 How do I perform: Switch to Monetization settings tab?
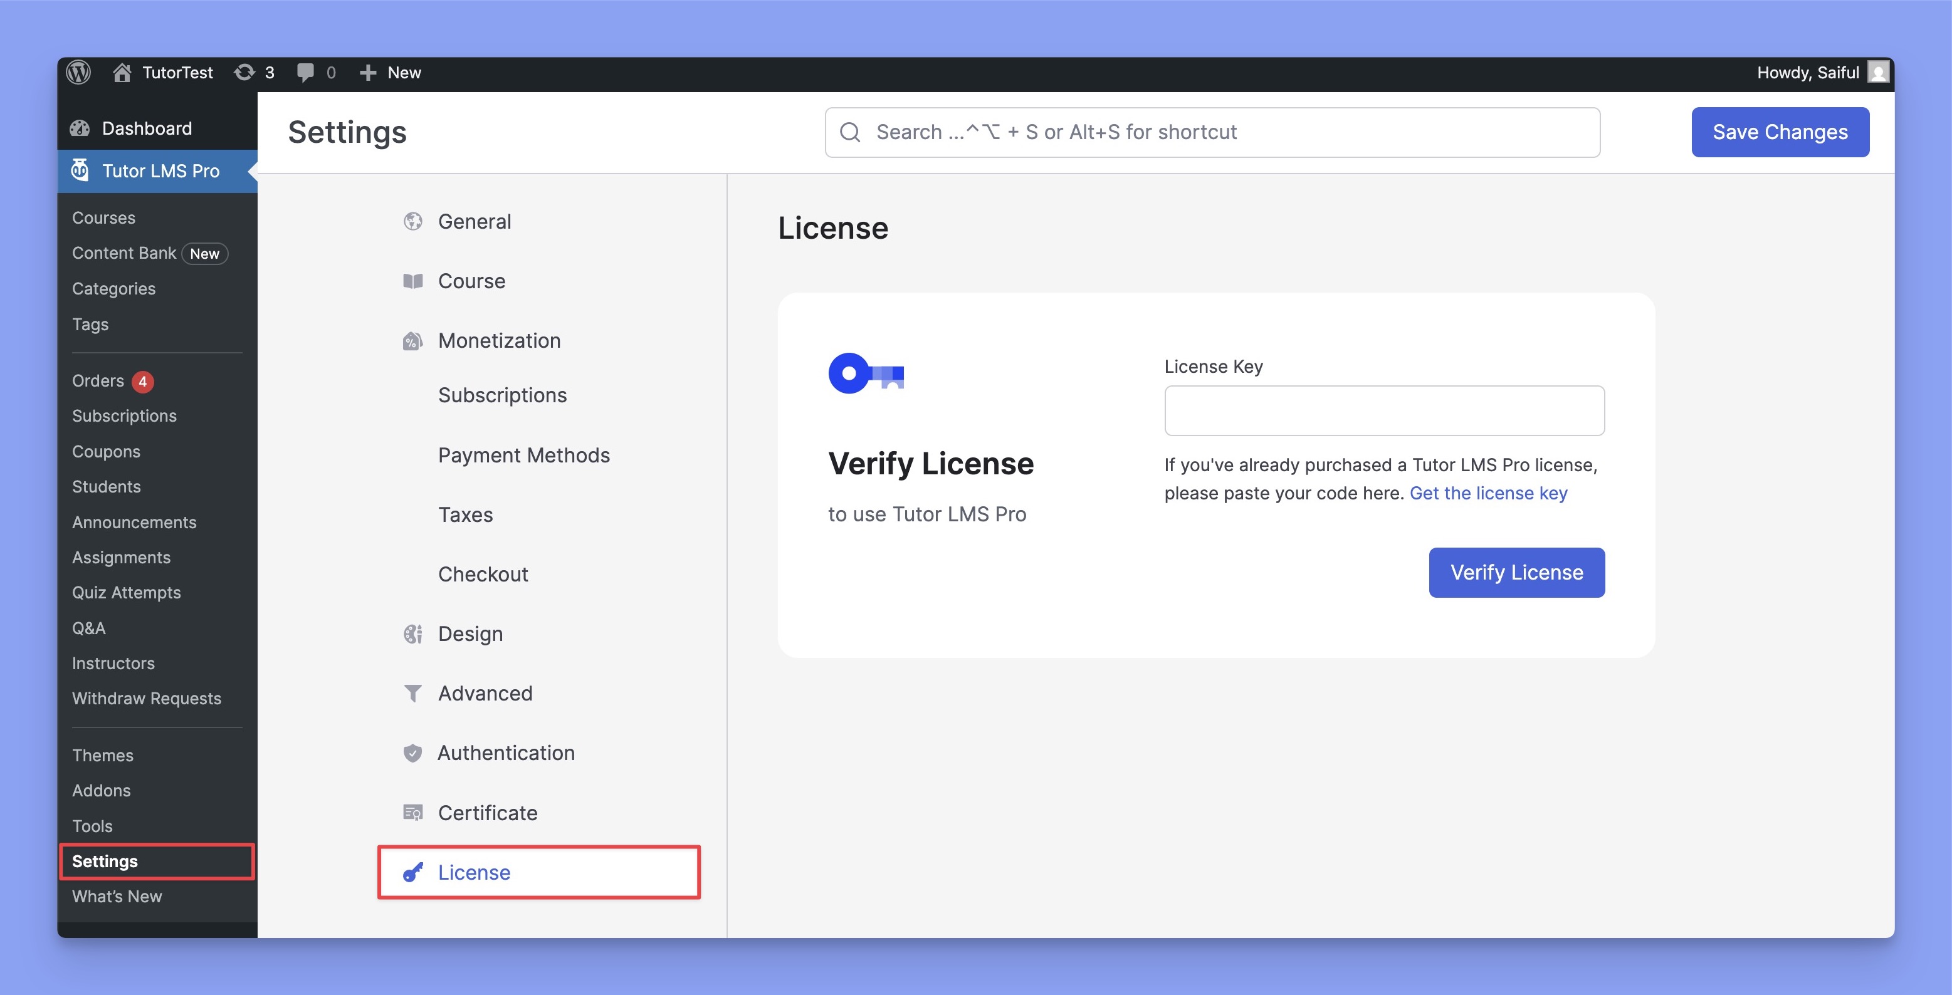tap(498, 341)
